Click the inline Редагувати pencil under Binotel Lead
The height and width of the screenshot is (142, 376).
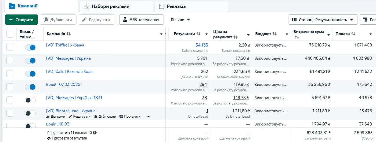click(x=80, y=117)
